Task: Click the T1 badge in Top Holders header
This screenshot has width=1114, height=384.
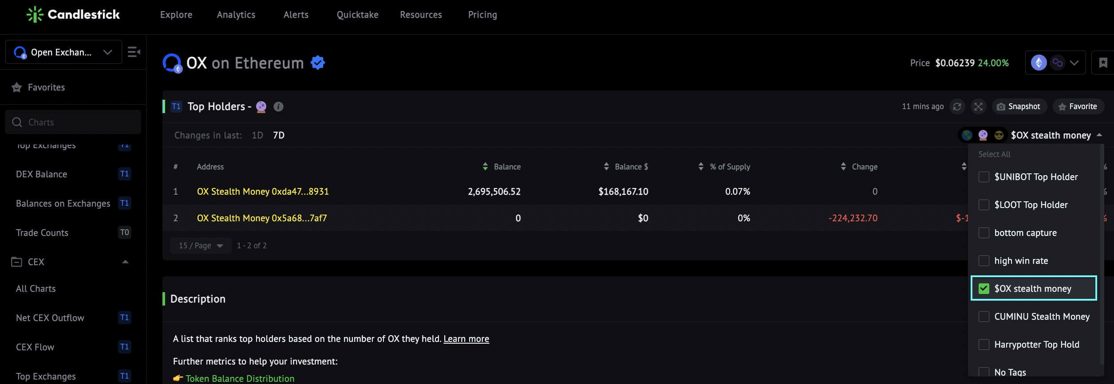Action: coord(176,106)
